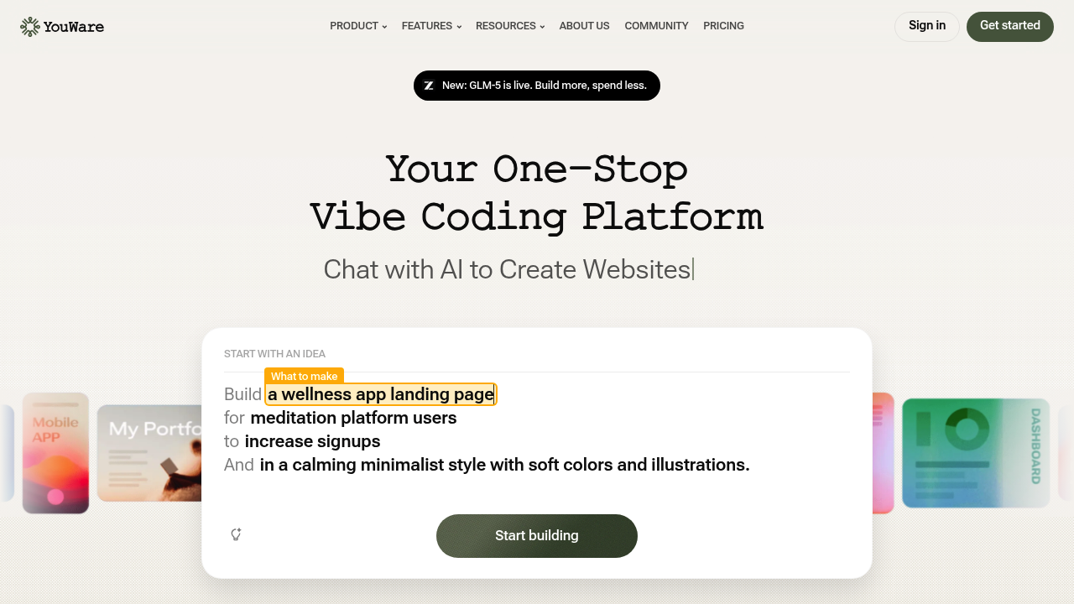
Task: Click the Sign in button
Action: click(x=926, y=26)
